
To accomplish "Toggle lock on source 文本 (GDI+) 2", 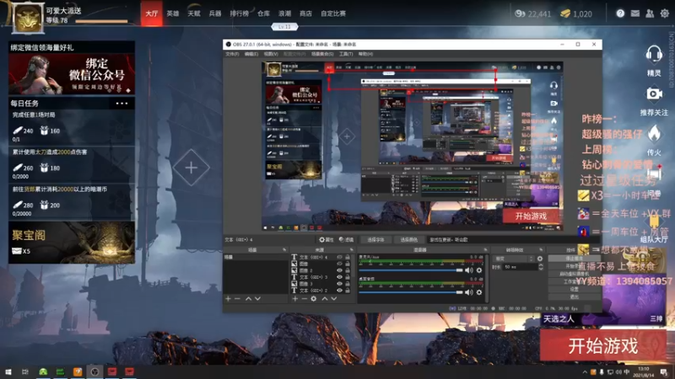I will tap(348, 291).
